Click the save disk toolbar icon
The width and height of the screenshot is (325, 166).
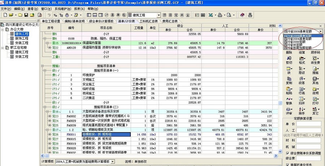(26, 15)
